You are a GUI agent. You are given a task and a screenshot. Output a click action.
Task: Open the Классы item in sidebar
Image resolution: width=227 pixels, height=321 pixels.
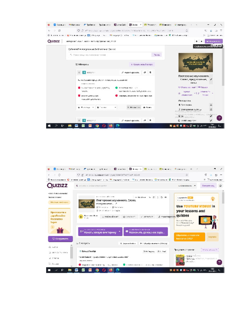click(x=54, y=264)
